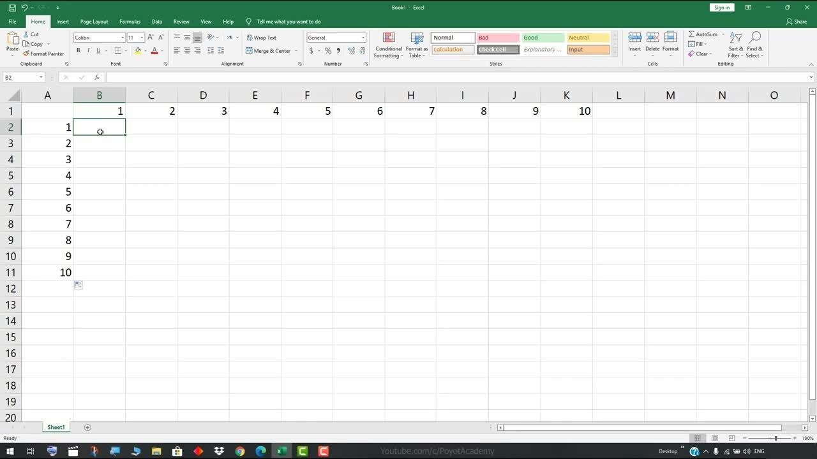Toggle Italic formatting
Image resolution: width=817 pixels, height=459 pixels.
click(x=88, y=51)
